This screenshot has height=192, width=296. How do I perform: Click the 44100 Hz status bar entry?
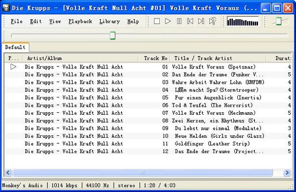[x=97, y=186]
